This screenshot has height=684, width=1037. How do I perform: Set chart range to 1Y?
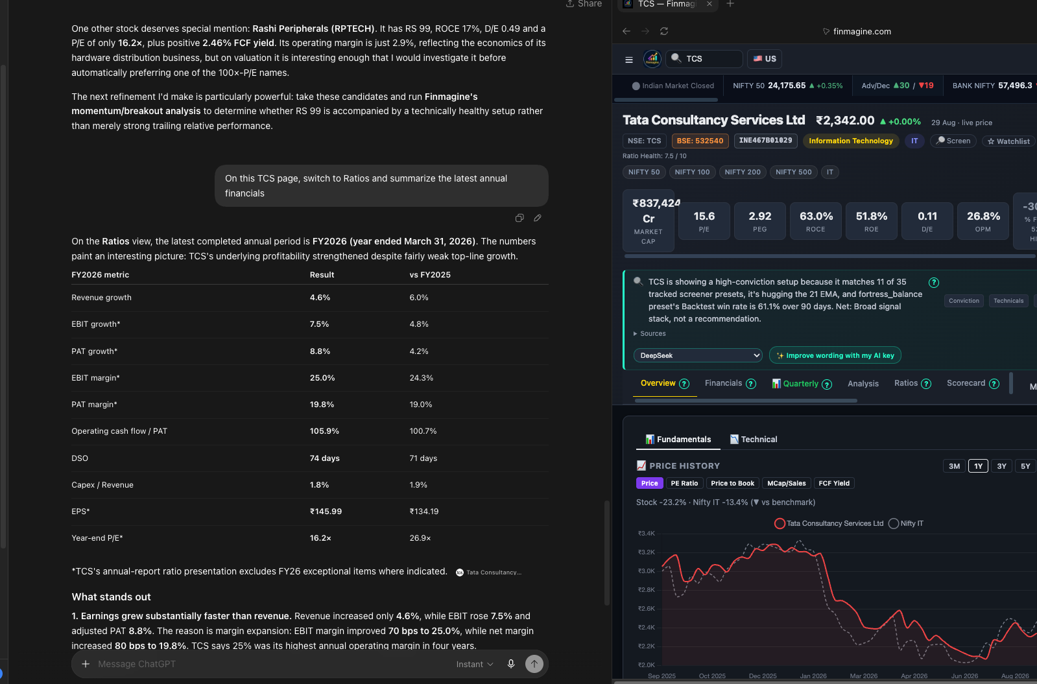pos(978,466)
